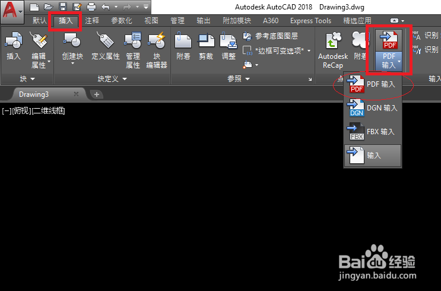The width and height of the screenshot is (441, 291).
Task: Change the 二维线框 visual style control
Action: tap(49, 111)
